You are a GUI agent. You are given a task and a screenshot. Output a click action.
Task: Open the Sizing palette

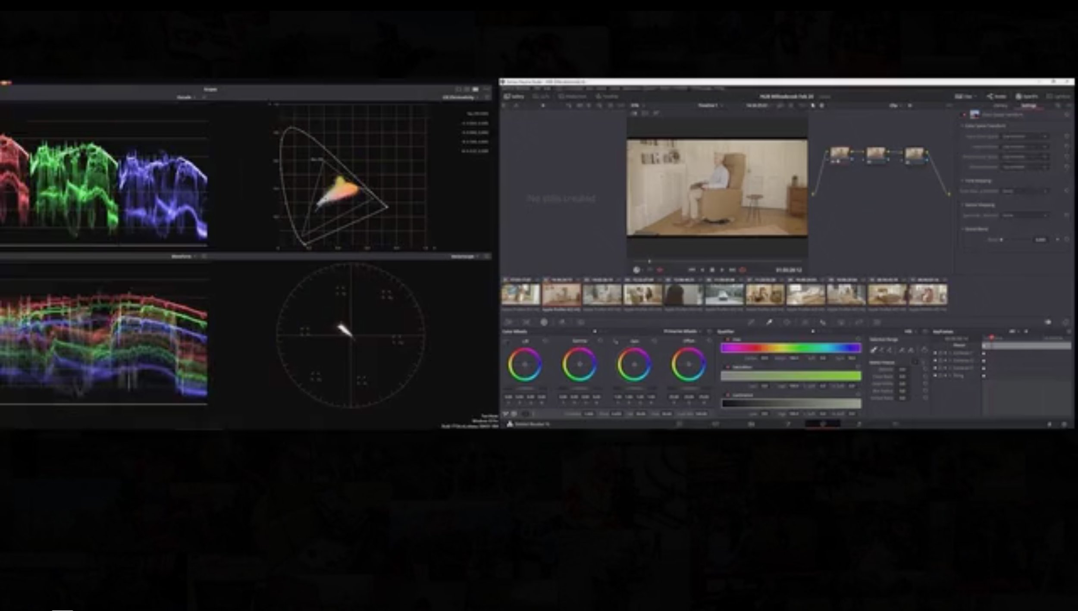pos(859,322)
